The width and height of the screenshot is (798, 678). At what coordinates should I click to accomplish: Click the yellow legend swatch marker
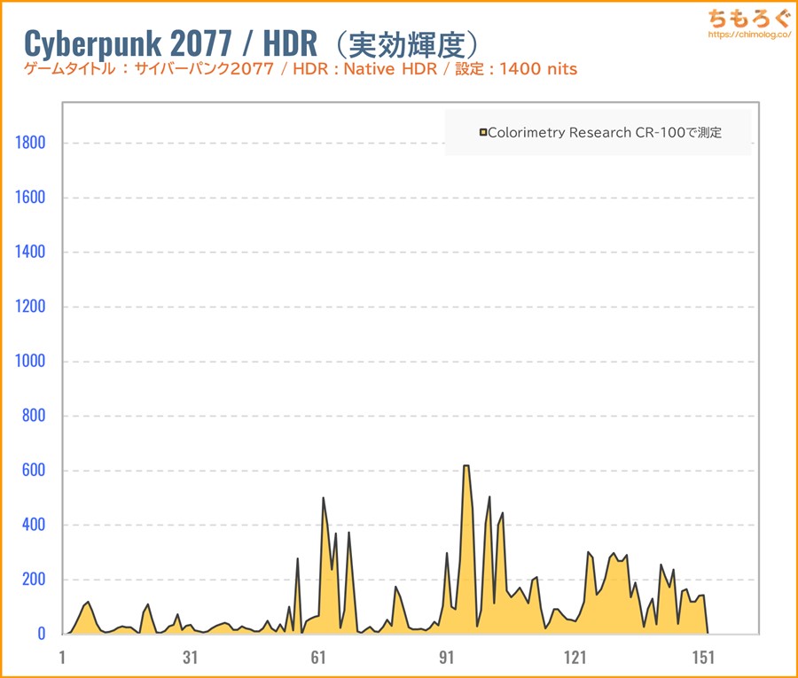(483, 133)
